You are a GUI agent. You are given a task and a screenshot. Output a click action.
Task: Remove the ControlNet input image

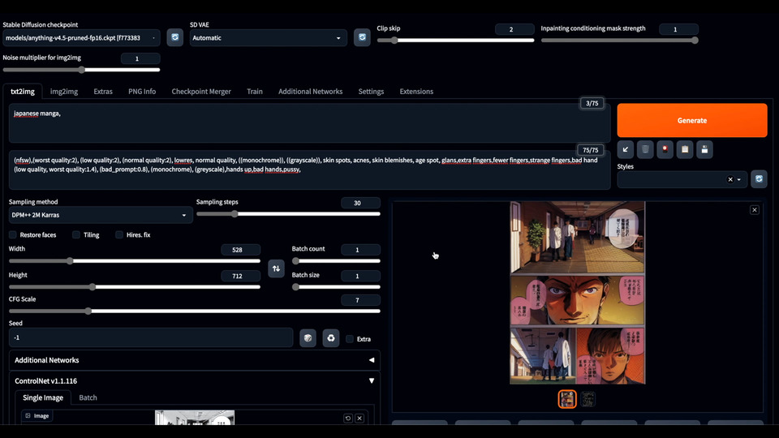click(359, 419)
